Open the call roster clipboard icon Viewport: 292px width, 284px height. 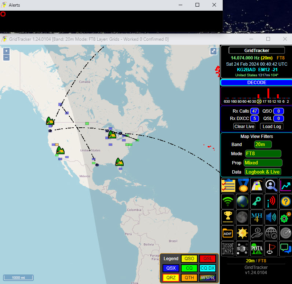(228, 186)
